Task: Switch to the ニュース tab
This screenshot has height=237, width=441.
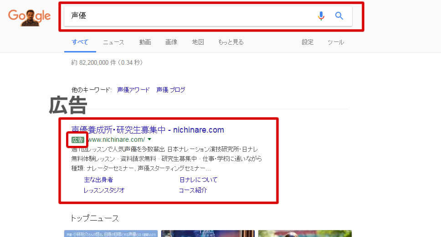Action: point(113,42)
